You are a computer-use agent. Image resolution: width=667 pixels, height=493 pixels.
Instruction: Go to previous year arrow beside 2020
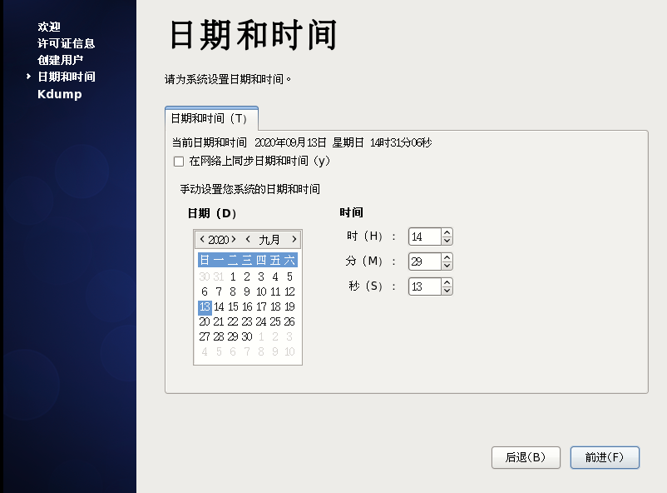coord(202,239)
